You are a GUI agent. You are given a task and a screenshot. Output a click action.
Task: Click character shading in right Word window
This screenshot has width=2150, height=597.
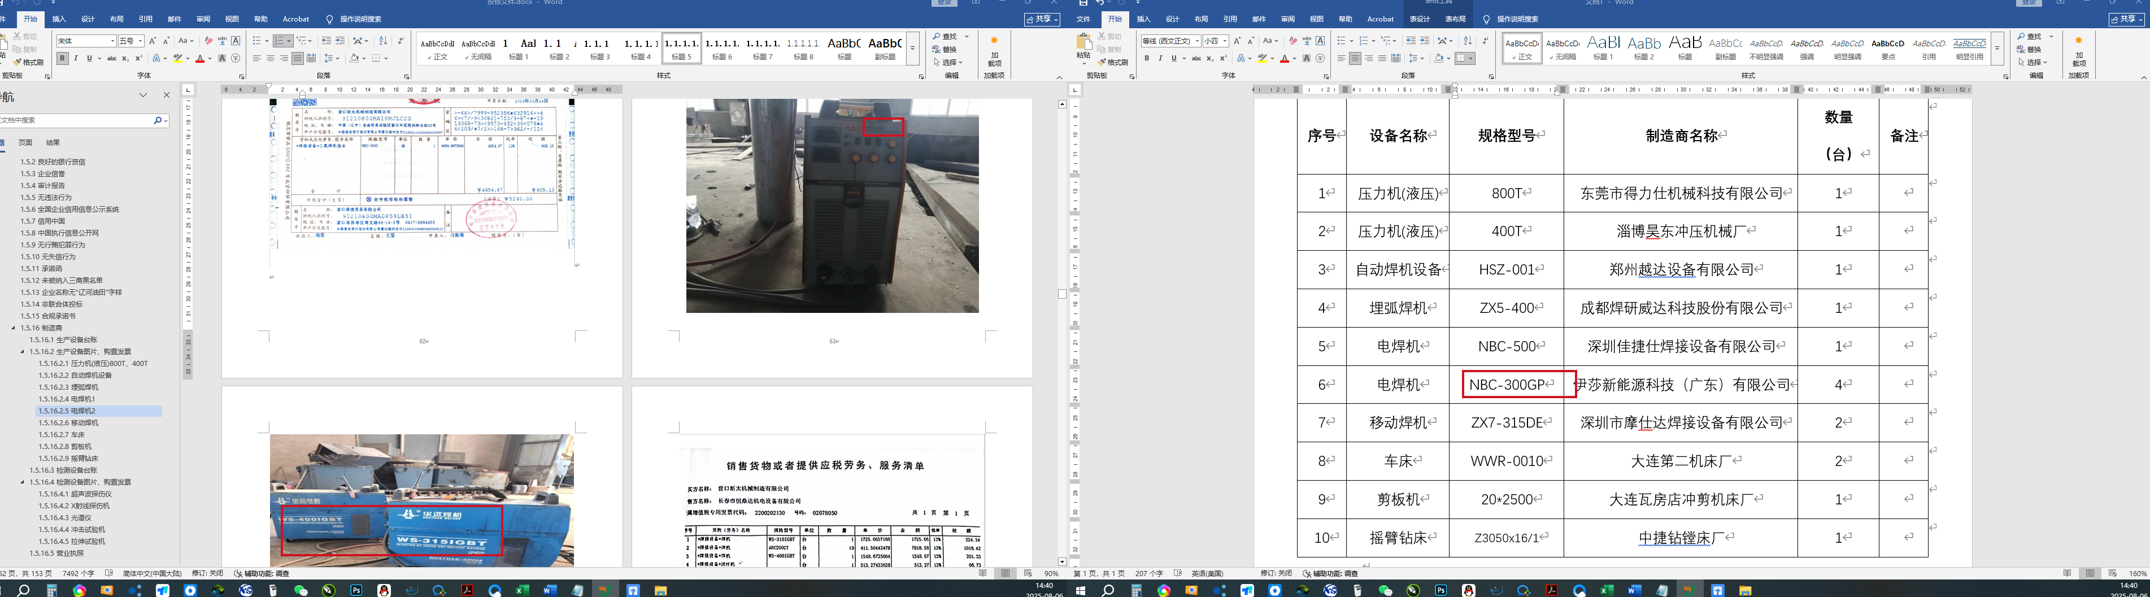point(1306,58)
